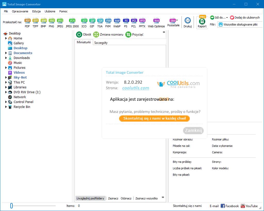Open the YouTube link
Image resolution: width=264 pixels, height=211 pixels.
pos(249,206)
